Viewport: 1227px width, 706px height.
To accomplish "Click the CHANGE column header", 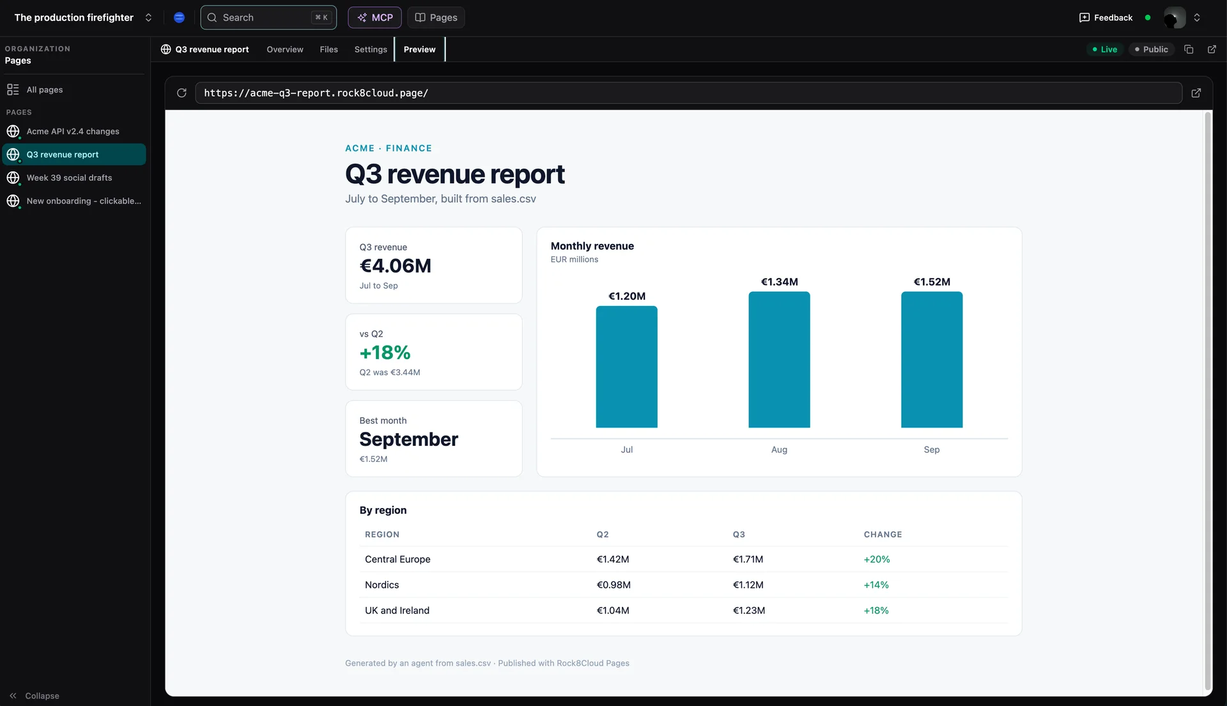I will click(x=883, y=534).
